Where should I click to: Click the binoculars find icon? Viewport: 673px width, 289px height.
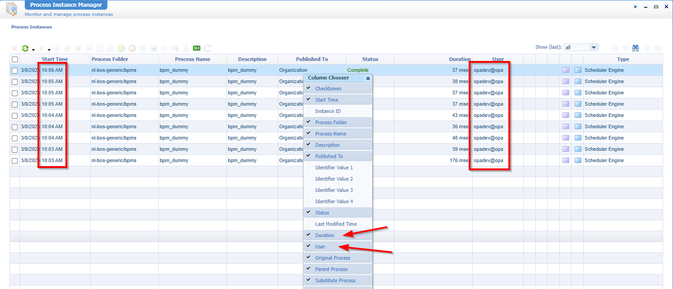636,48
